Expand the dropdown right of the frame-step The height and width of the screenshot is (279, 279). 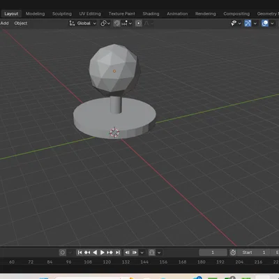159,252
